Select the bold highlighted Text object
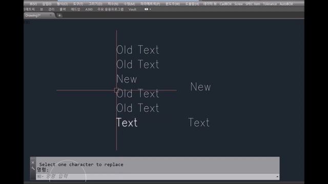The height and width of the screenshot is (184, 328). [x=127, y=123]
